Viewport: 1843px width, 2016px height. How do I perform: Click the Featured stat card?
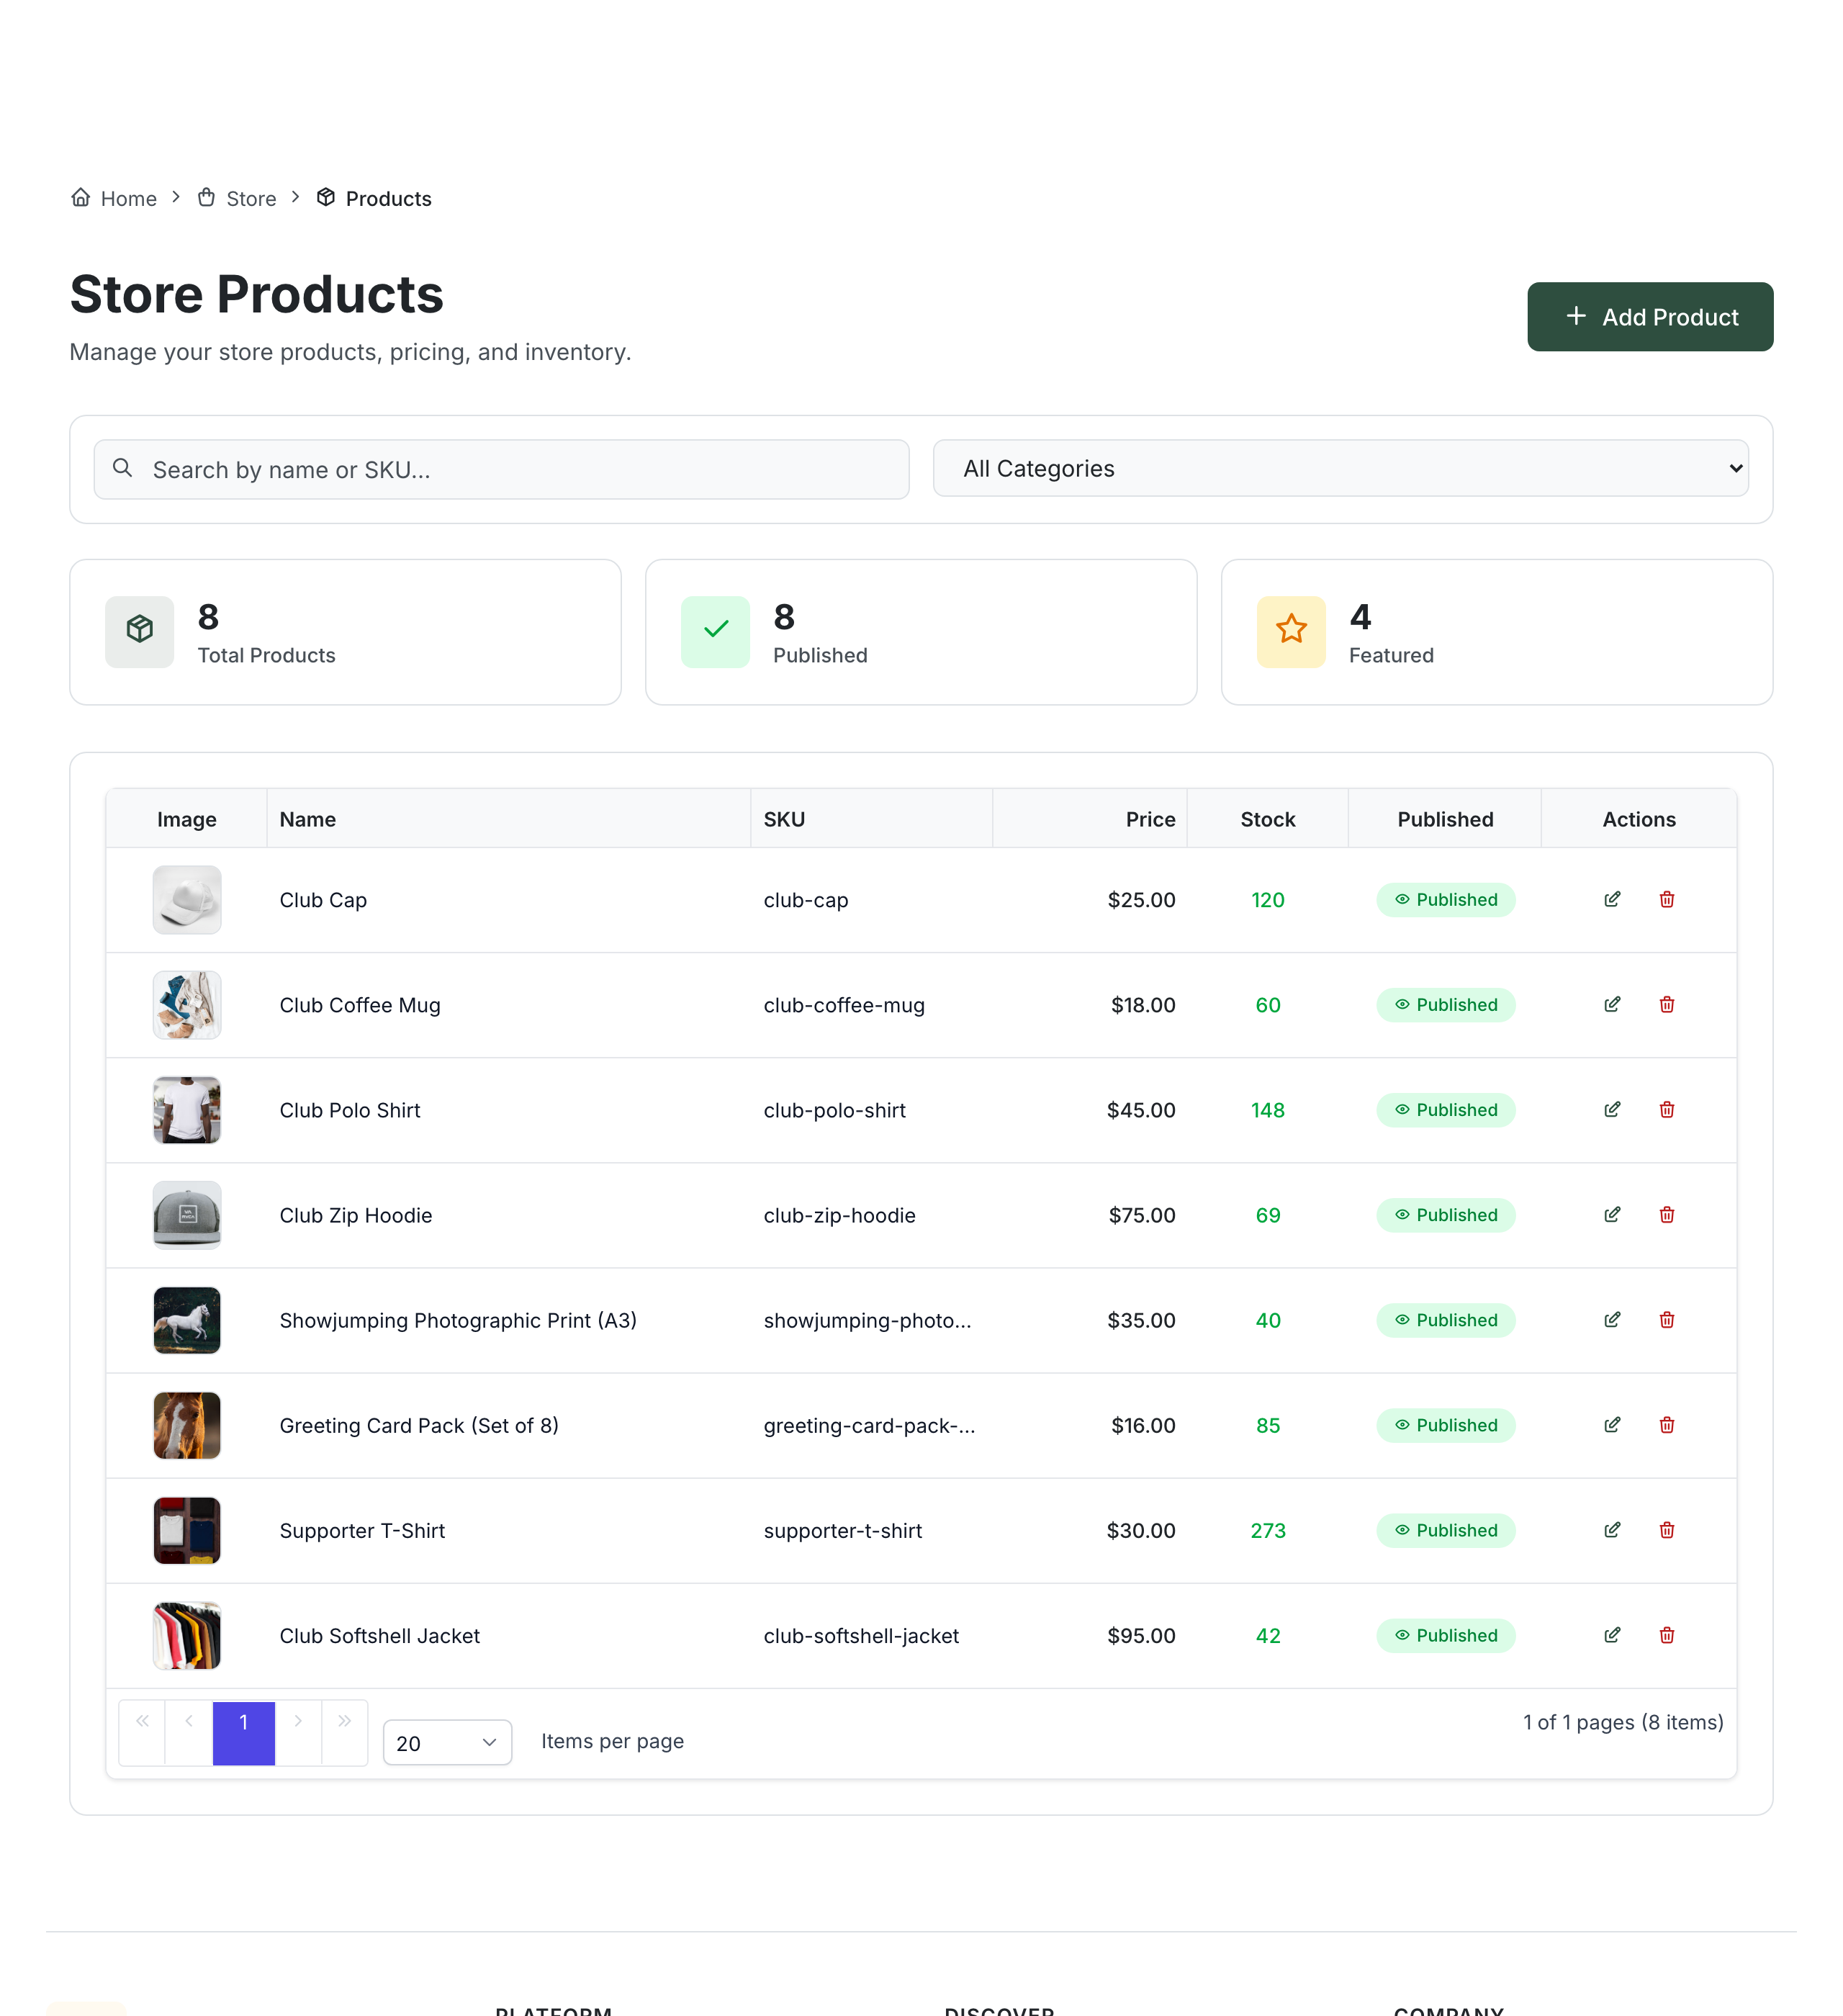coord(1496,631)
